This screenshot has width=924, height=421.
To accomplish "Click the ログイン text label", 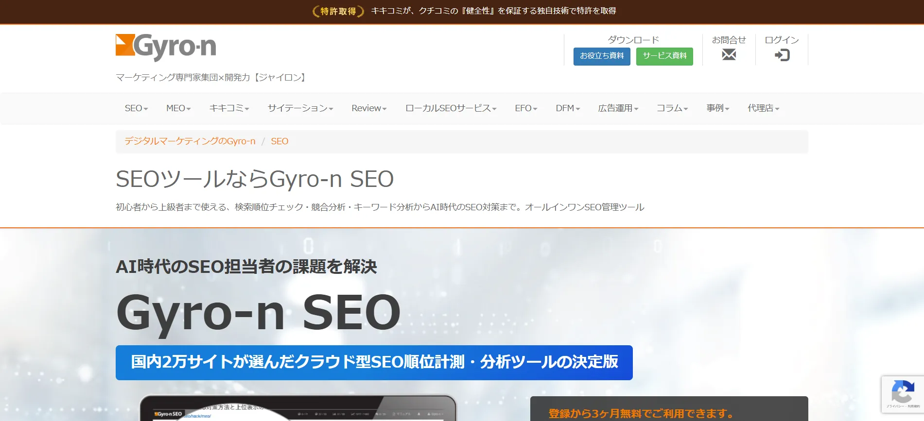I will point(782,40).
